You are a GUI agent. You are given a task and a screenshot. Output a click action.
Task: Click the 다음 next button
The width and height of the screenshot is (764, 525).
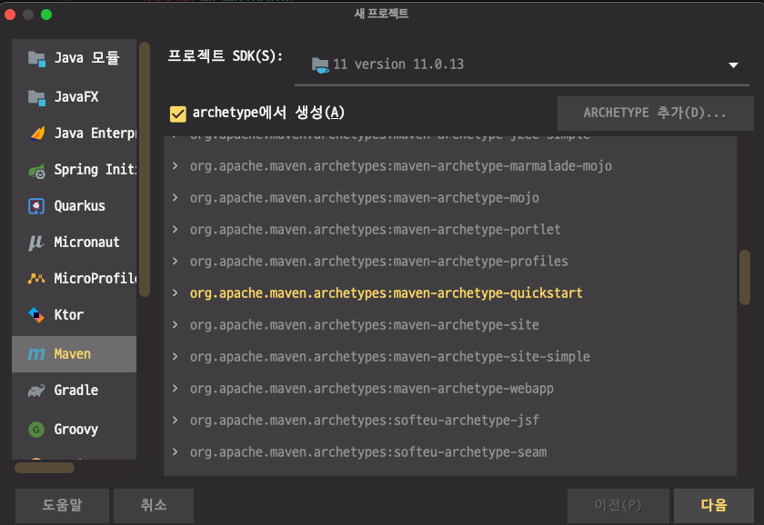pos(714,506)
